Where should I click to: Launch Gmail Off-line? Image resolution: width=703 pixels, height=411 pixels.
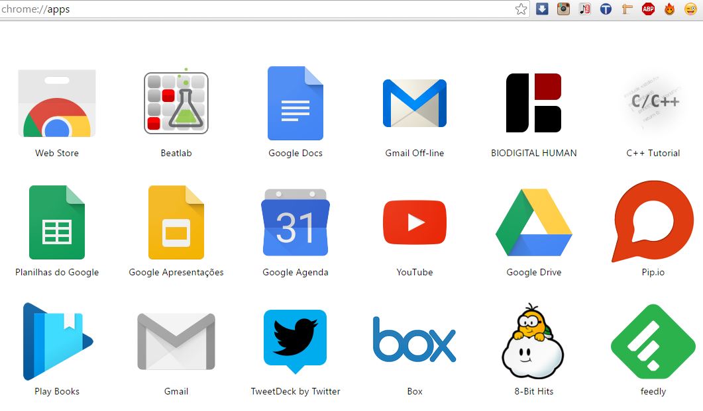click(x=415, y=103)
